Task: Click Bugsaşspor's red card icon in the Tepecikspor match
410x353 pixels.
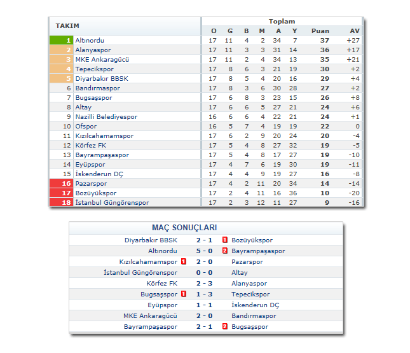Action: (x=184, y=294)
